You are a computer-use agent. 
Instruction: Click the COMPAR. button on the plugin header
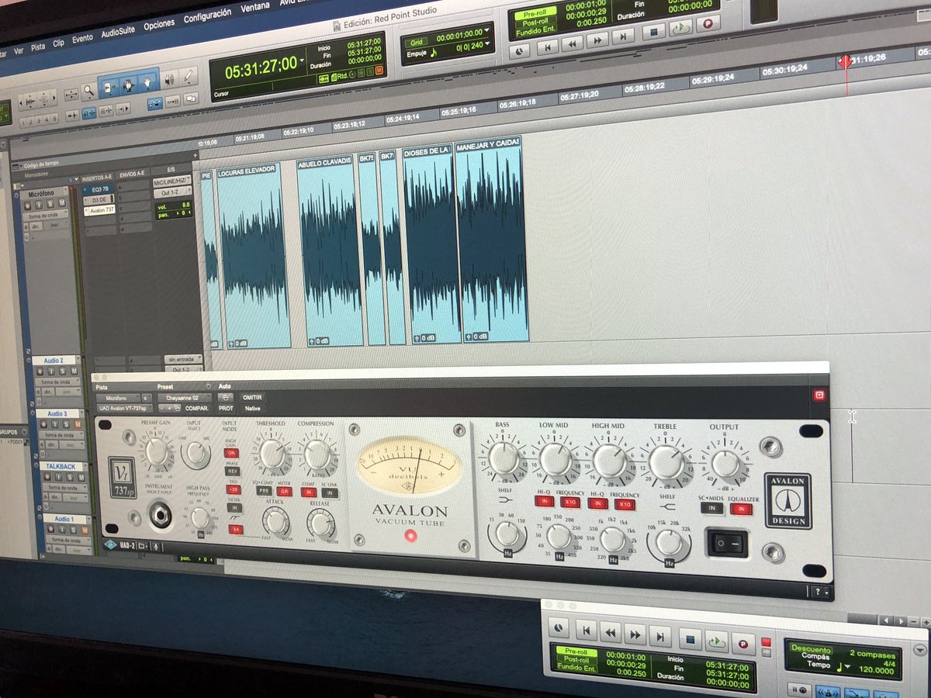coord(197,408)
